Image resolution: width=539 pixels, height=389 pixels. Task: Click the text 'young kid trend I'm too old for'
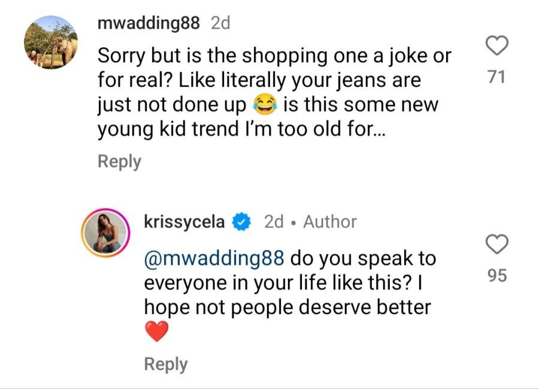pyautogui.click(x=242, y=129)
